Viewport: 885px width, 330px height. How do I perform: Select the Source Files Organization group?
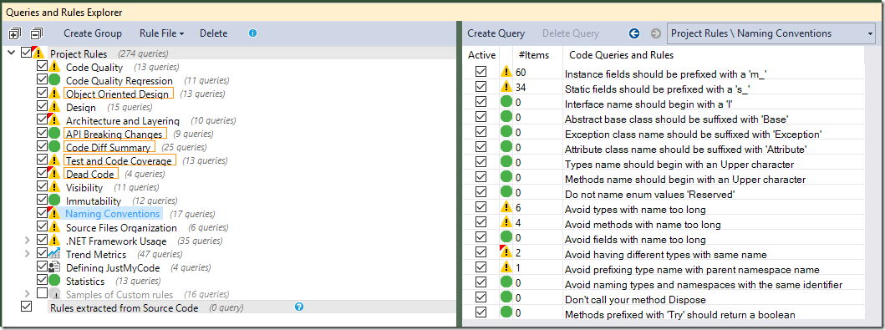point(121,228)
